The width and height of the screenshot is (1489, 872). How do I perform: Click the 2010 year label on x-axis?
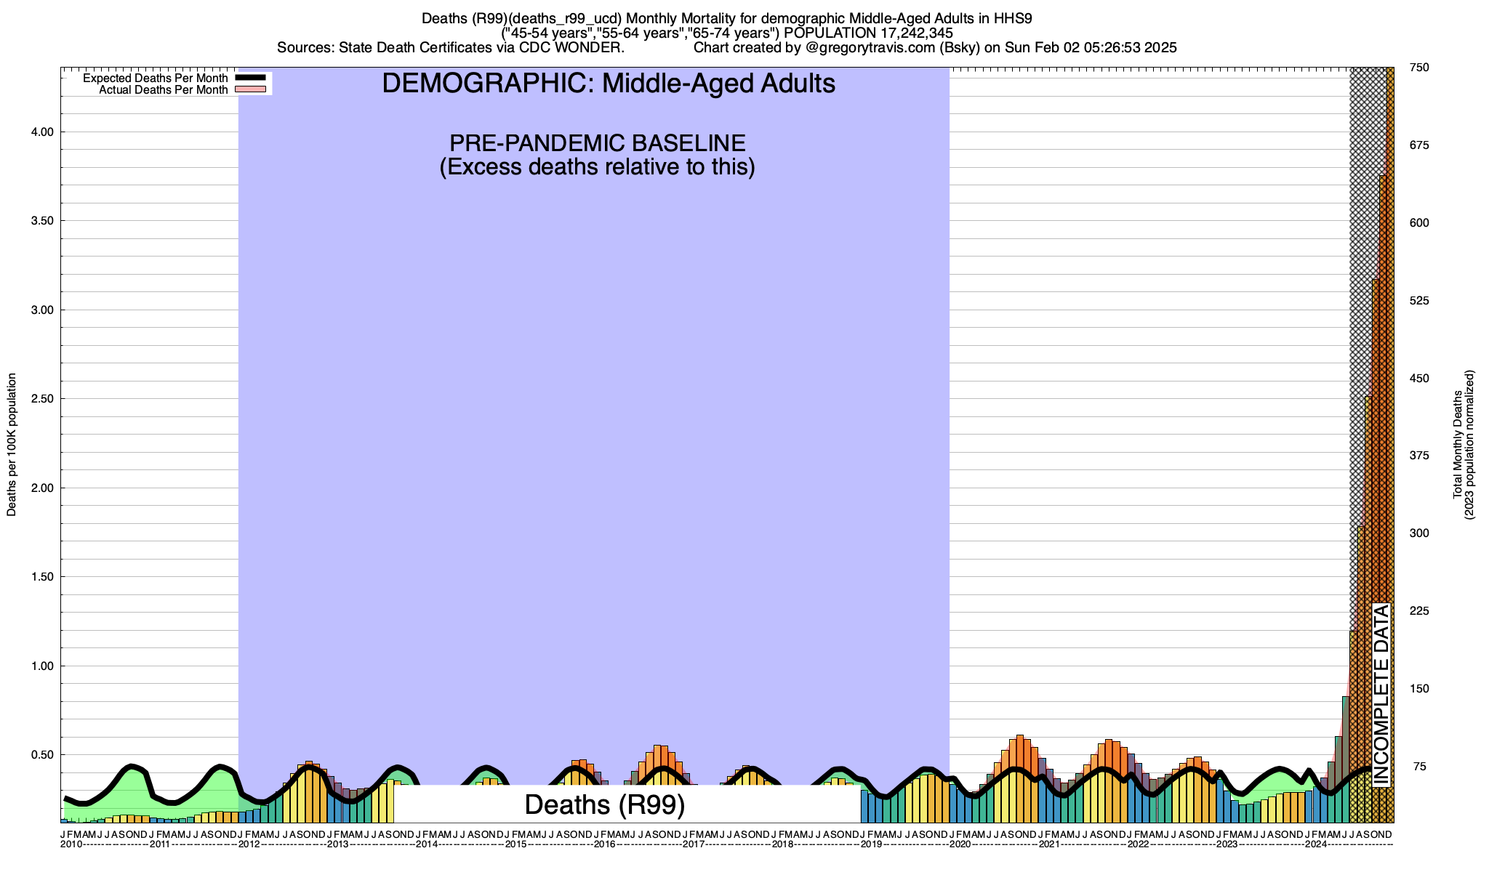(x=71, y=844)
